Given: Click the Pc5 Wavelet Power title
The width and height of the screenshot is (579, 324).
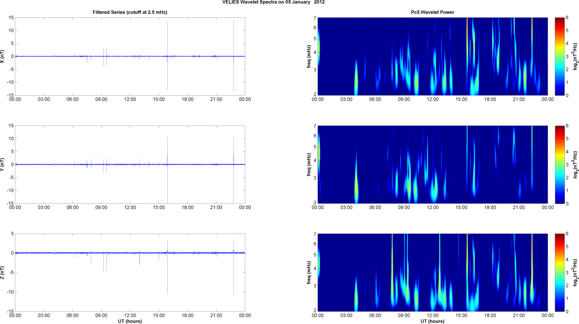Looking at the screenshot, I should (x=433, y=12).
